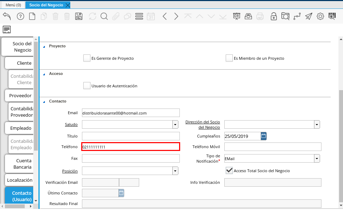
Task: Open the gear Process icon
Action: pos(320,16)
